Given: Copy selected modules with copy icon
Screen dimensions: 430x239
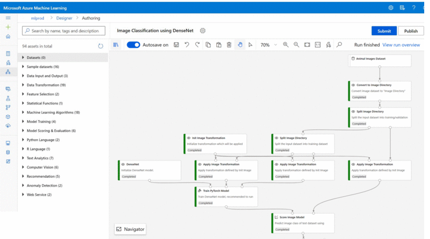Looking at the screenshot, I should point(208,44).
